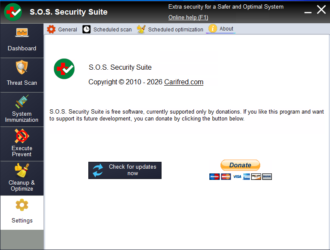Screen dimensions: 330x250
Task: Click the S.O.S. logo in title bar
Action: coord(13,12)
